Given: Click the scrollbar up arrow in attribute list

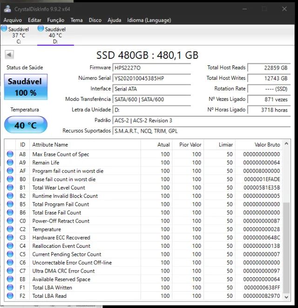Looking at the screenshot, I should pos(286,144).
